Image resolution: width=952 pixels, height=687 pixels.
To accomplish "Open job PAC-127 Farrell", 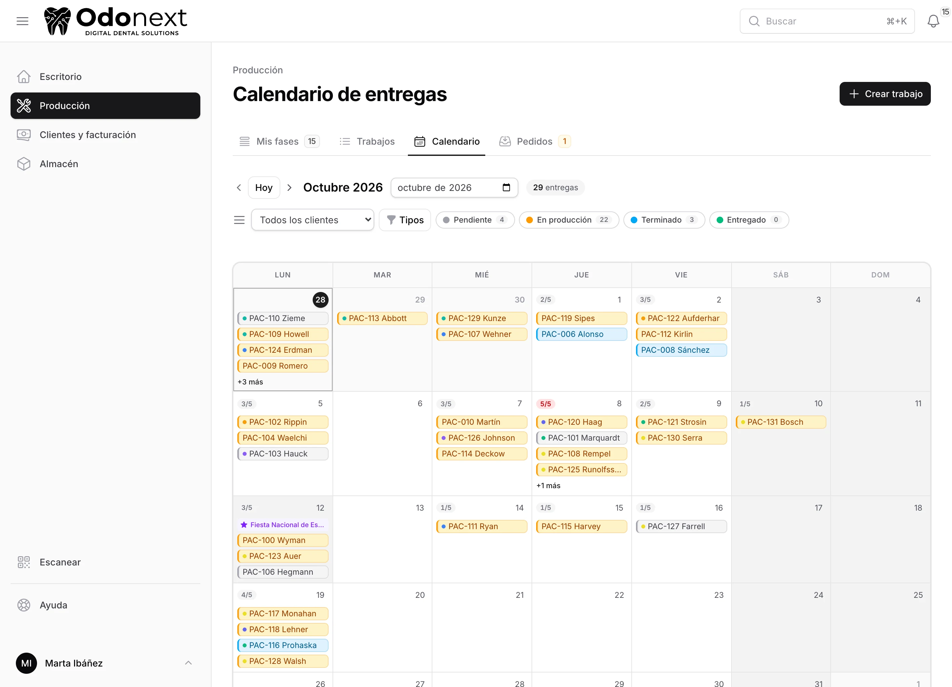I will tap(681, 526).
